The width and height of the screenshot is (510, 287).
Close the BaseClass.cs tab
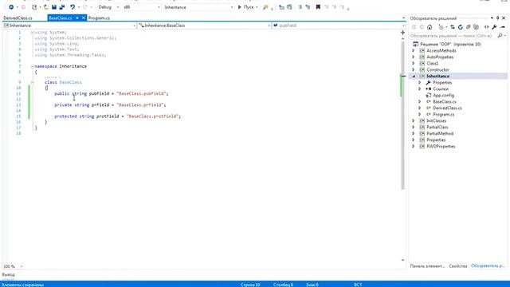tap(83, 18)
